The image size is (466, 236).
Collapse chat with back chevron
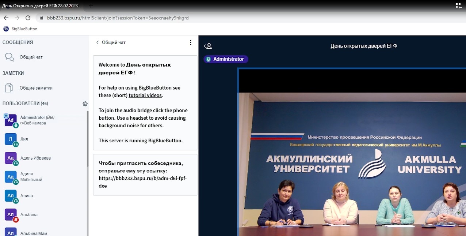(x=98, y=42)
